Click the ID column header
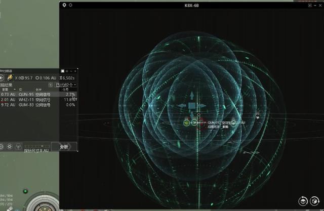This screenshot has width=324, height=211. 22,90
